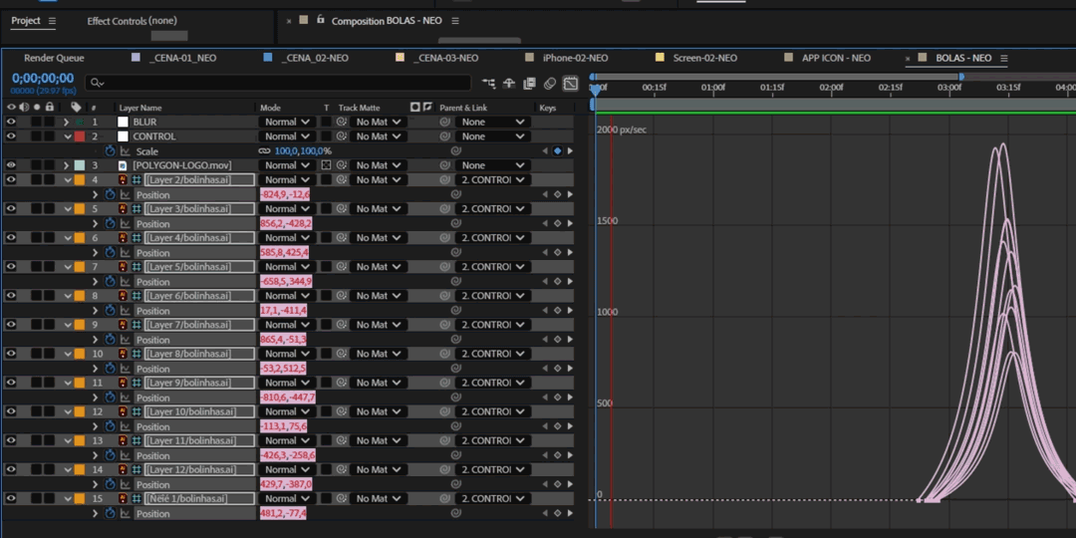Image resolution: width=1076 pixels, height=538 pixels.
Task: Collapse layer 15 bolinhas.ai properties
Action: [68, 499]
